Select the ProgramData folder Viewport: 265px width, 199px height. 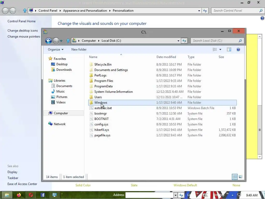pos(104,86)
